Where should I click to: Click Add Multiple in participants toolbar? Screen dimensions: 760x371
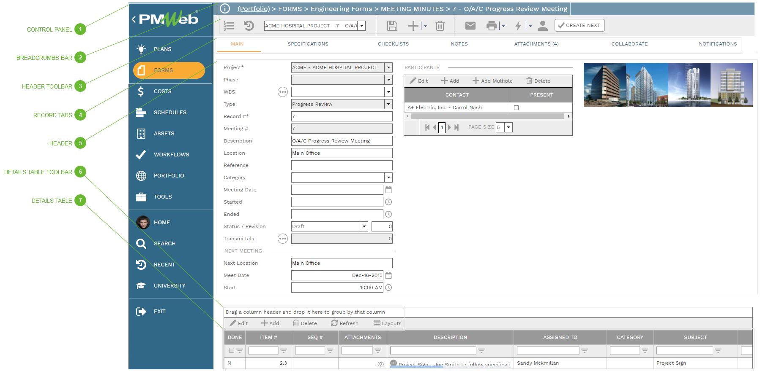click(492, 81)
